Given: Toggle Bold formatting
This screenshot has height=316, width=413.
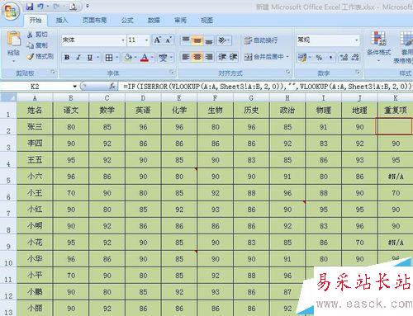Looking at the screenshot, I should [x=67, y=57].
